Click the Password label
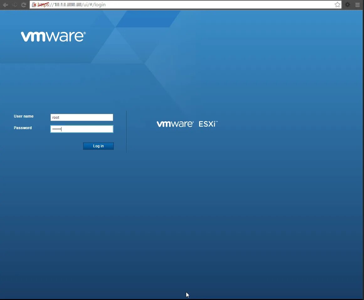364x300 pixels. click(x=23, y=128)
